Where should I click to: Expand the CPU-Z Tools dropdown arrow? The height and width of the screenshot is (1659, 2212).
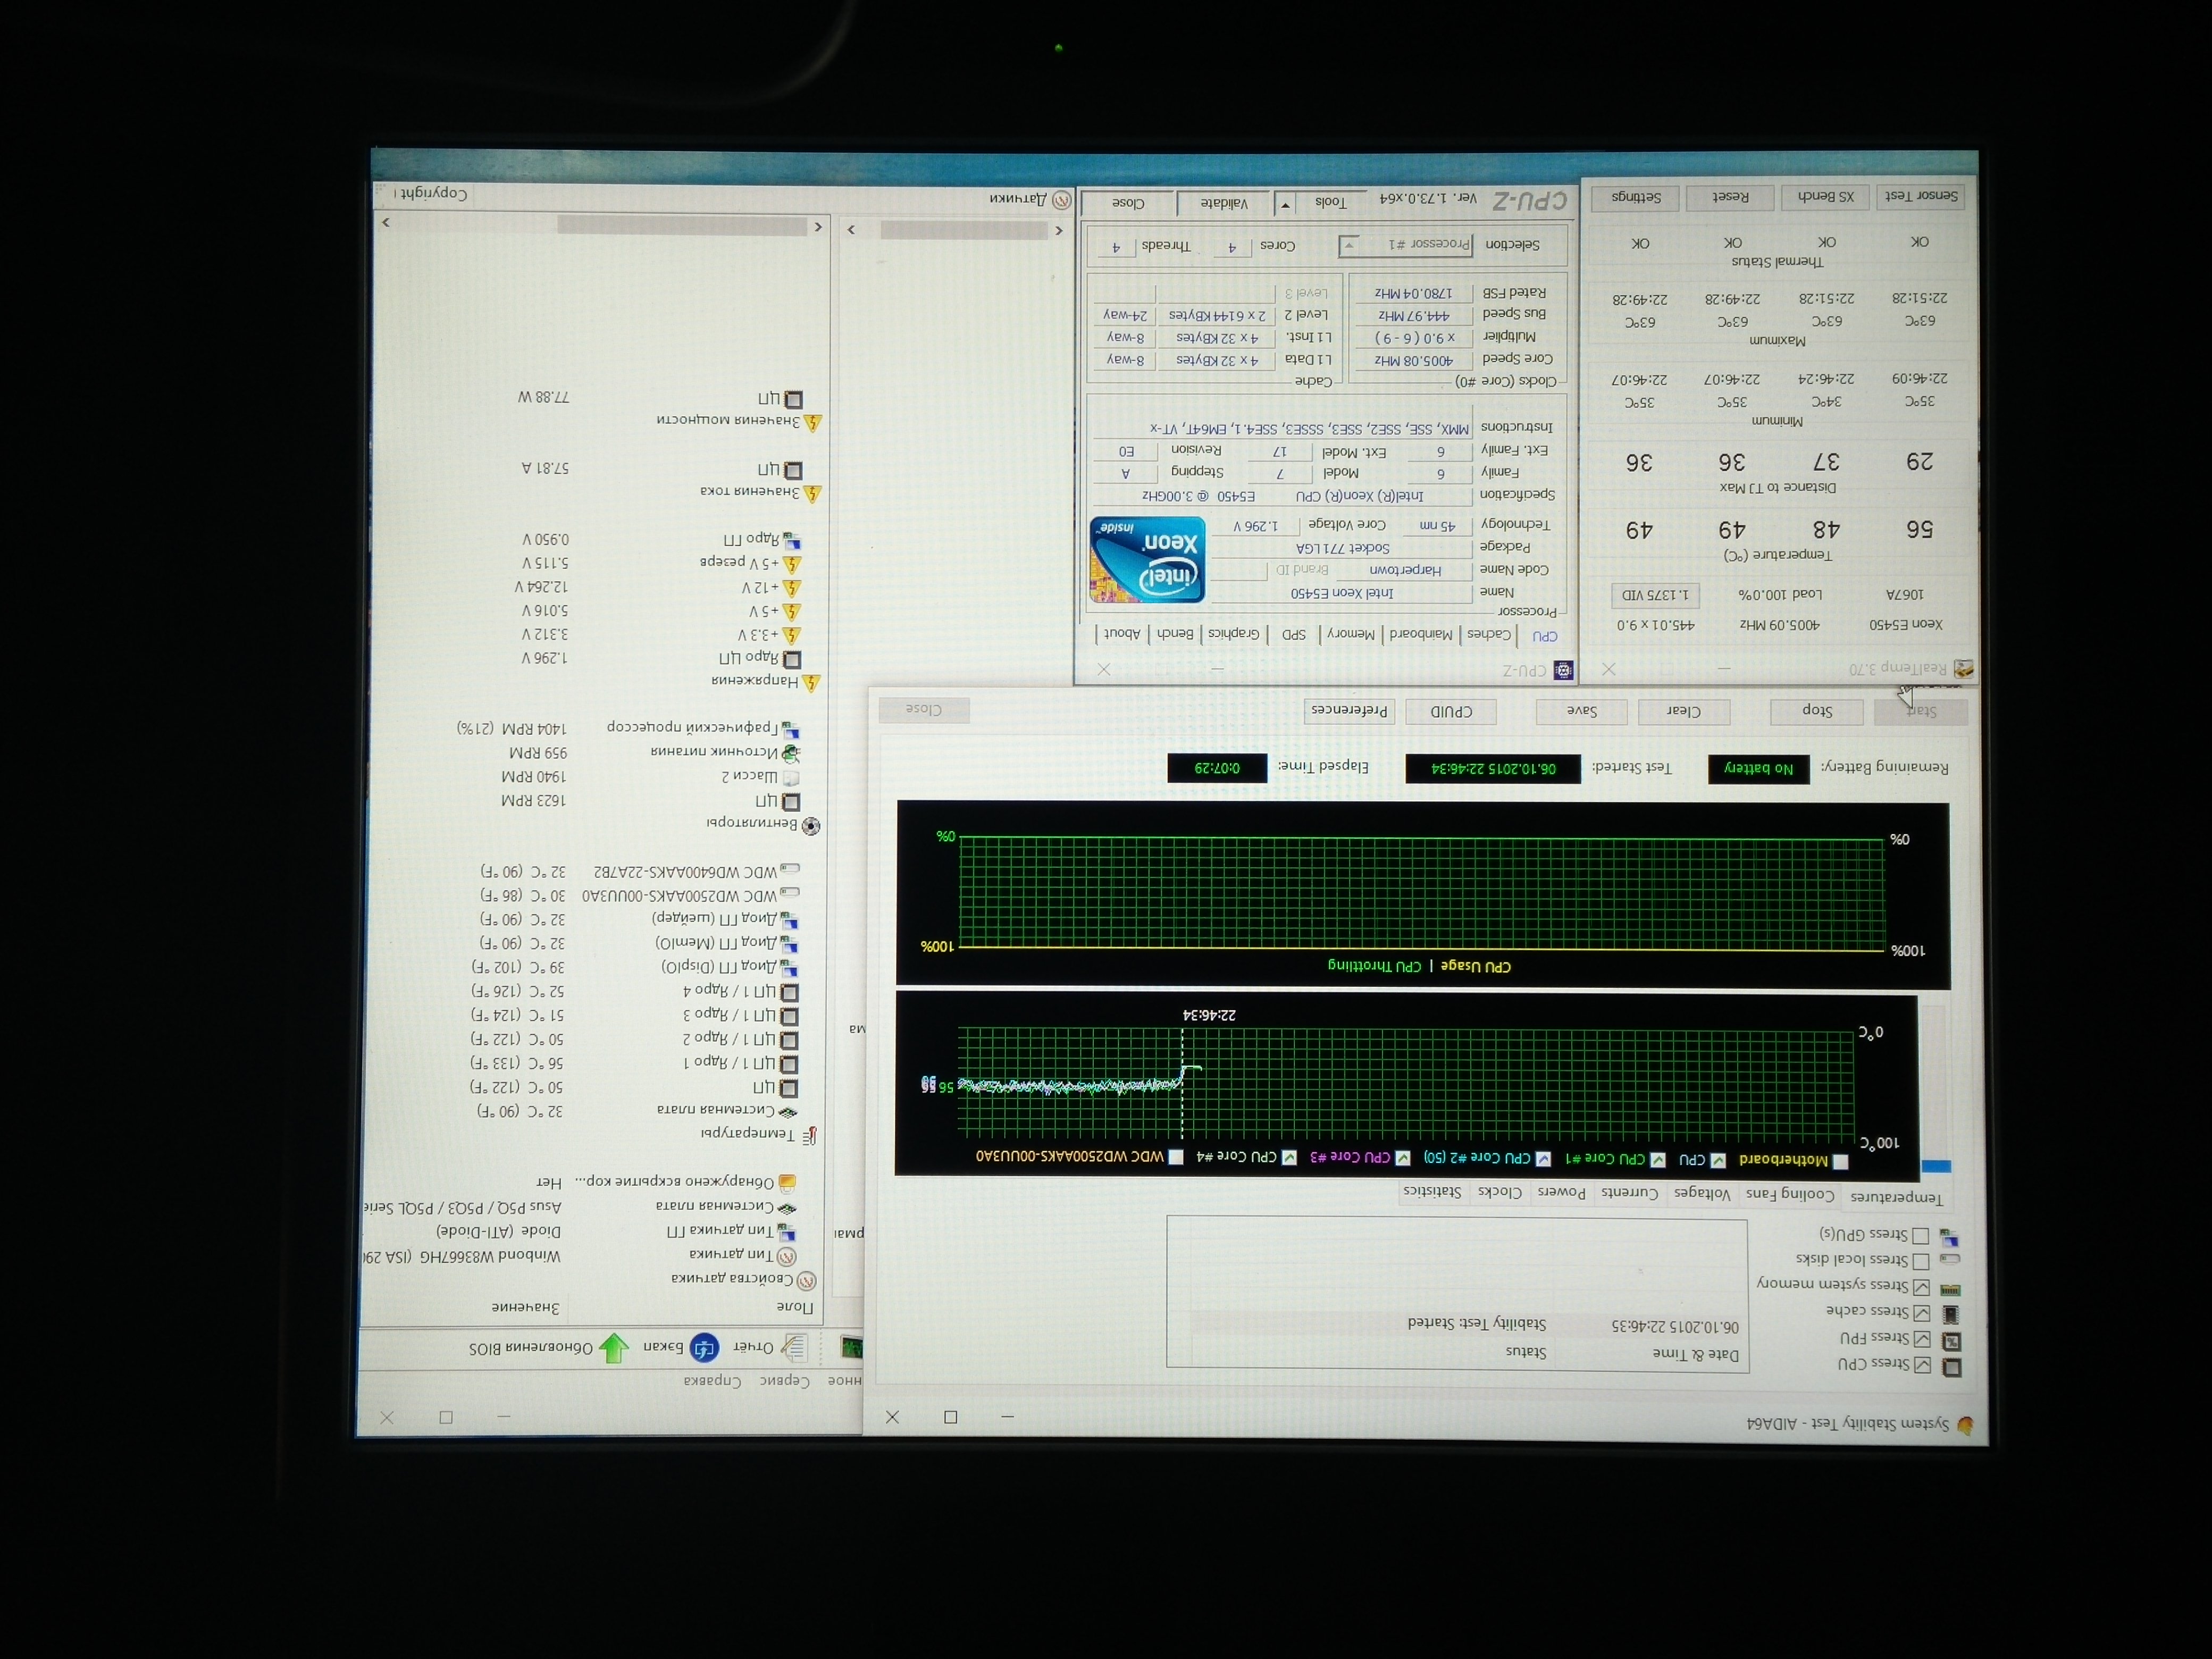(x=1286, y=205)
